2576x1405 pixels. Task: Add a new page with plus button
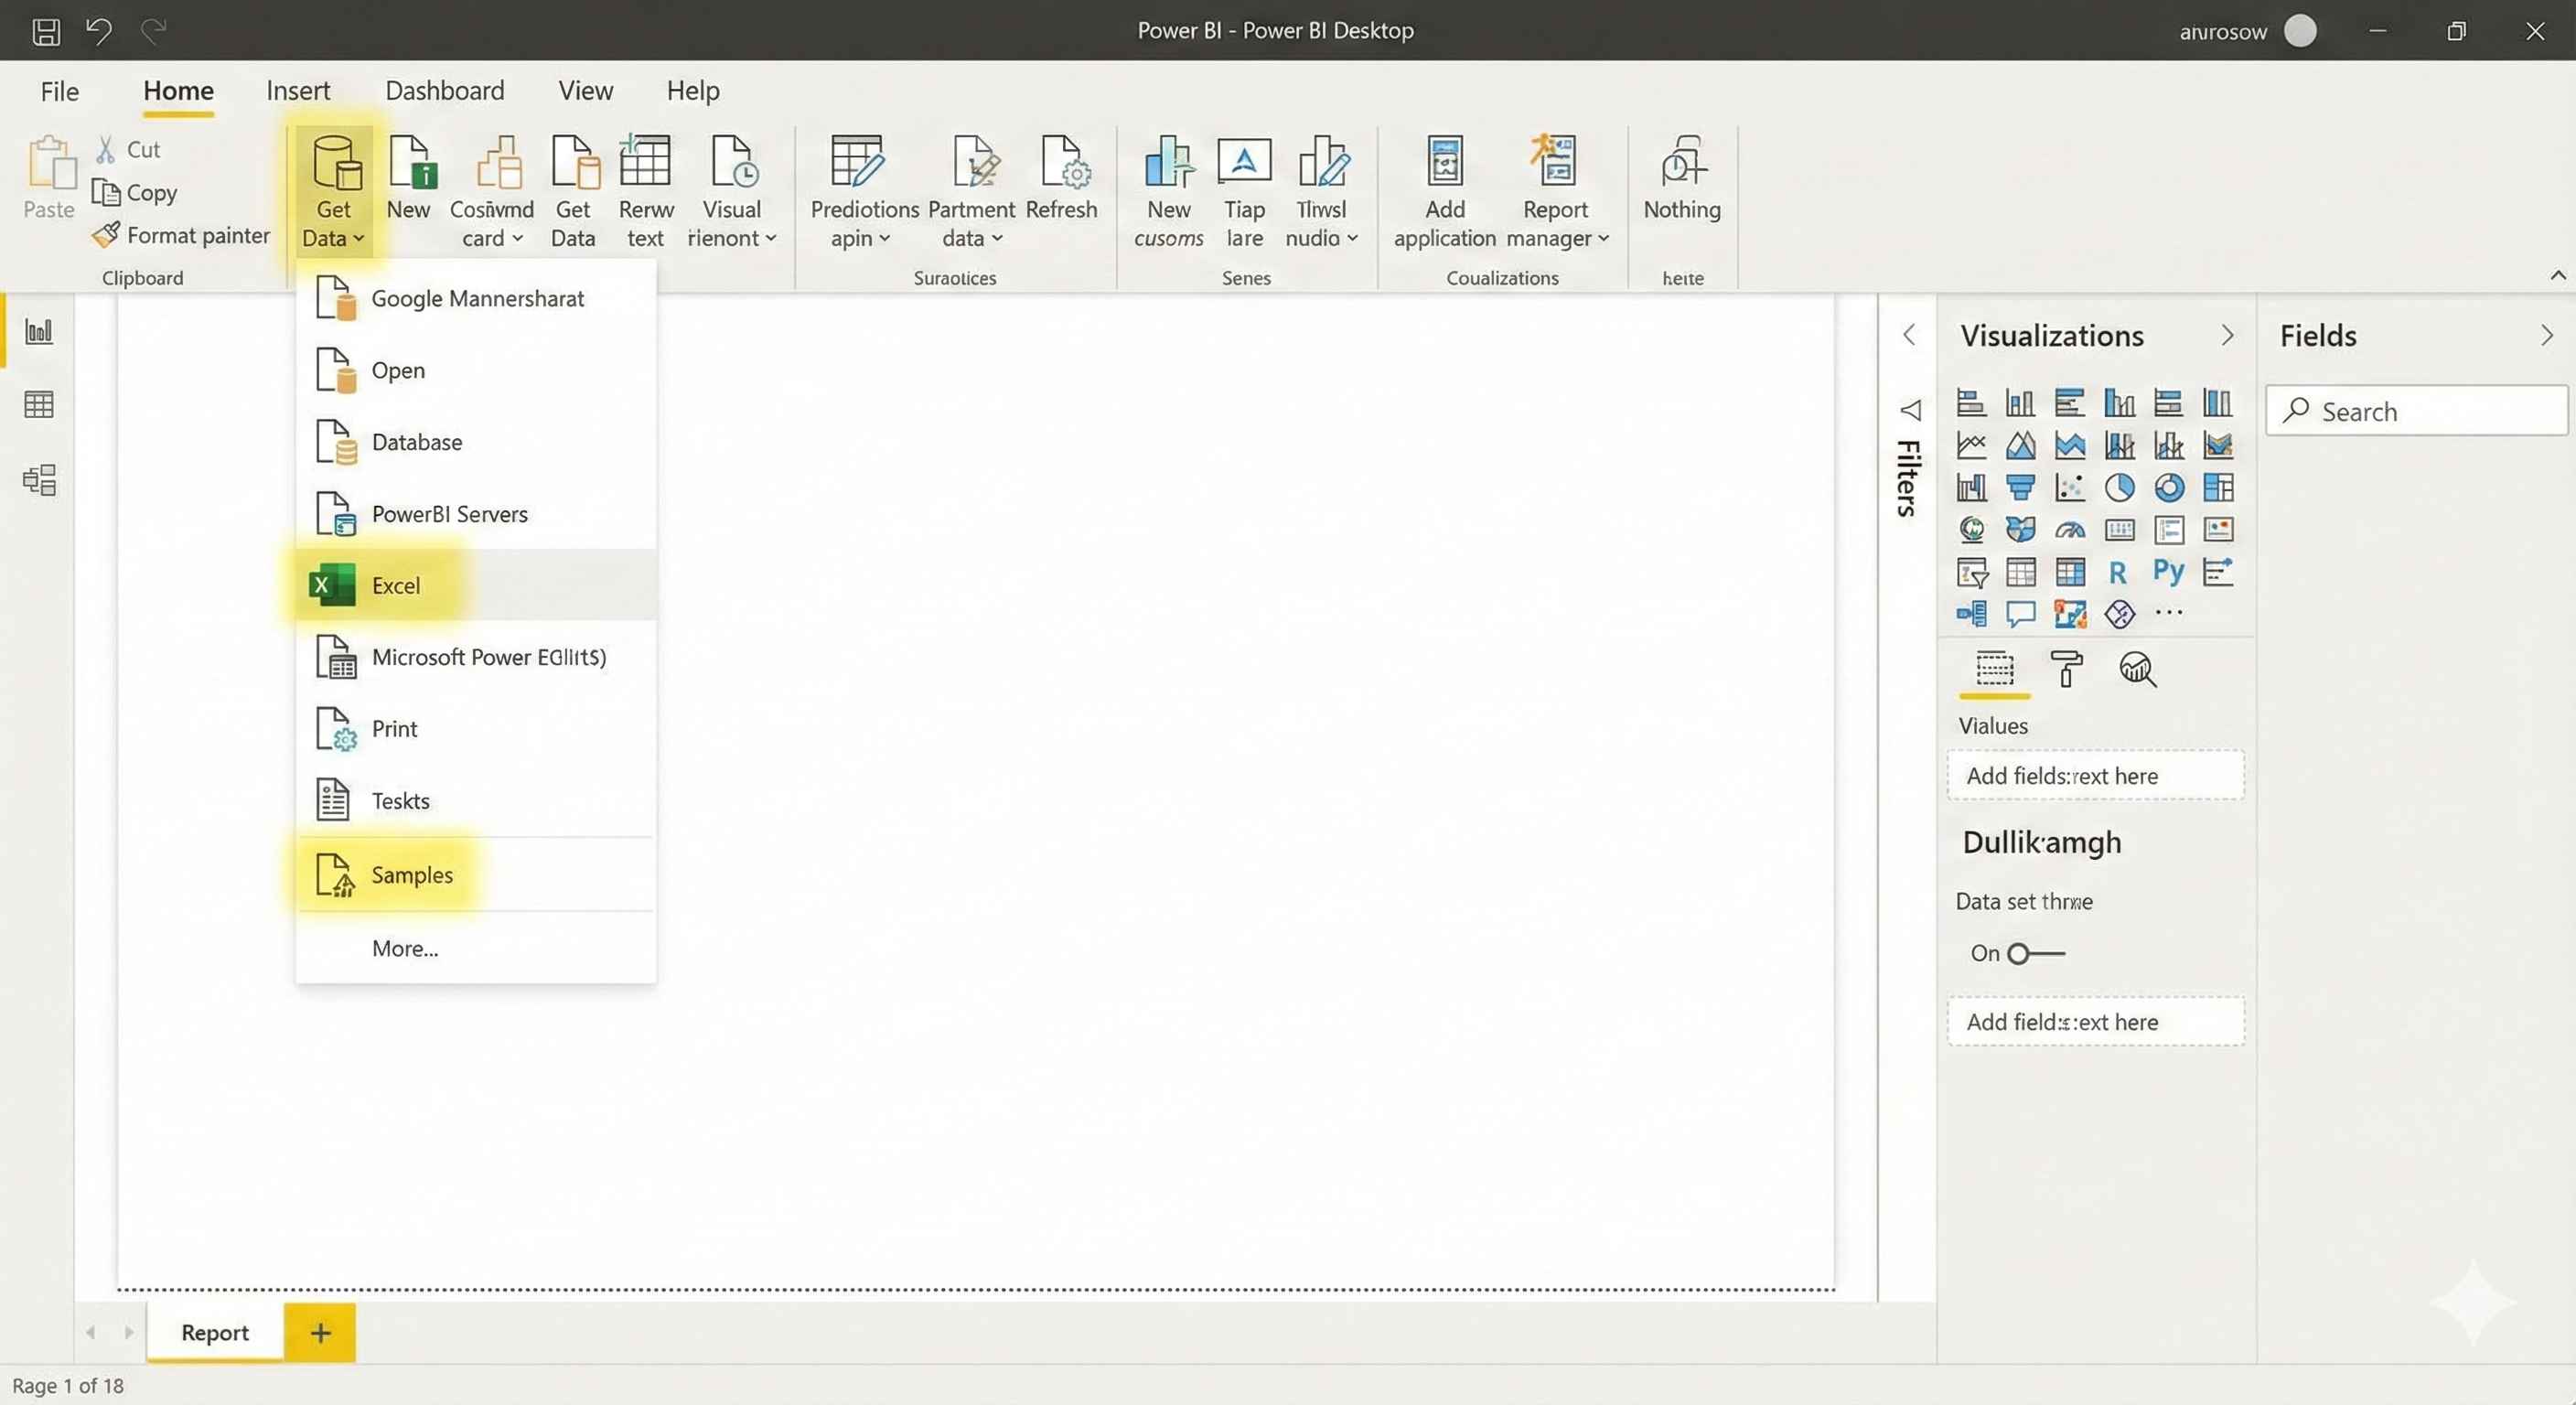320,1332
